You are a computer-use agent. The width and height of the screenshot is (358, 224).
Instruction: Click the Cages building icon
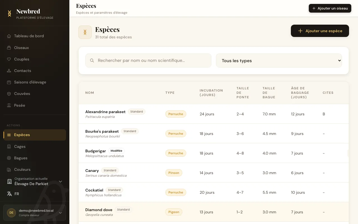[x=9, y=146]
